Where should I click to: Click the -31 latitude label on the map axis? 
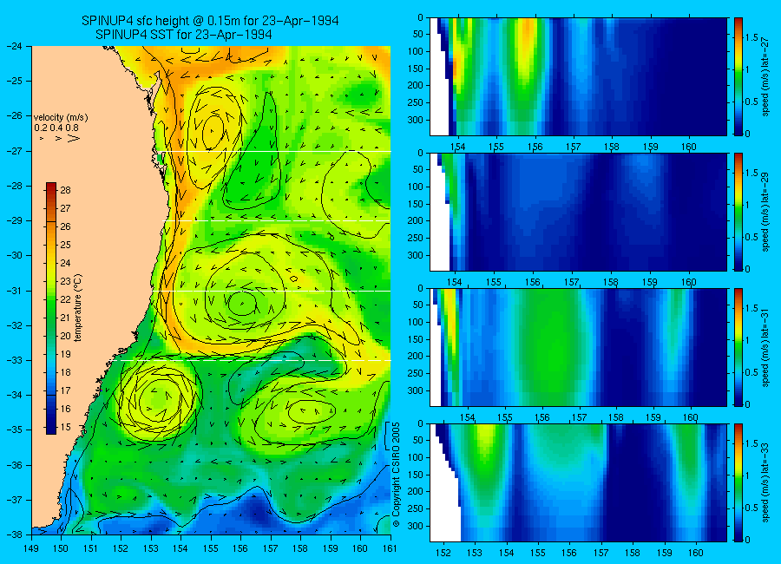tap(15, 291)
